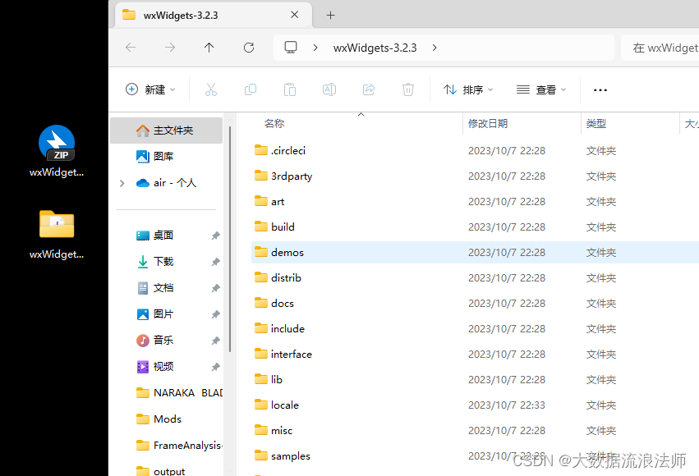Click the Back navigation arrow
Viewport: 699px width, 476px height.
(131, 48)
